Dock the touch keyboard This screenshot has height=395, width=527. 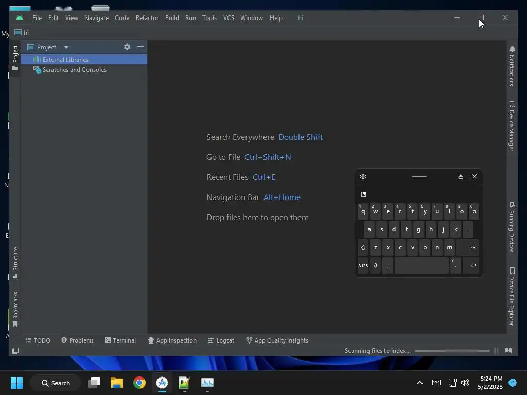(461, 177)
